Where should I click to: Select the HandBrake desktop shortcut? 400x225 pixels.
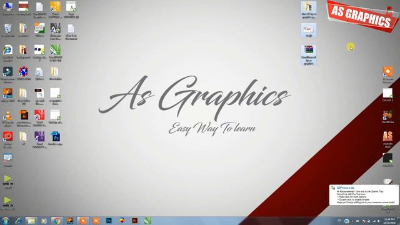[387, 117]
